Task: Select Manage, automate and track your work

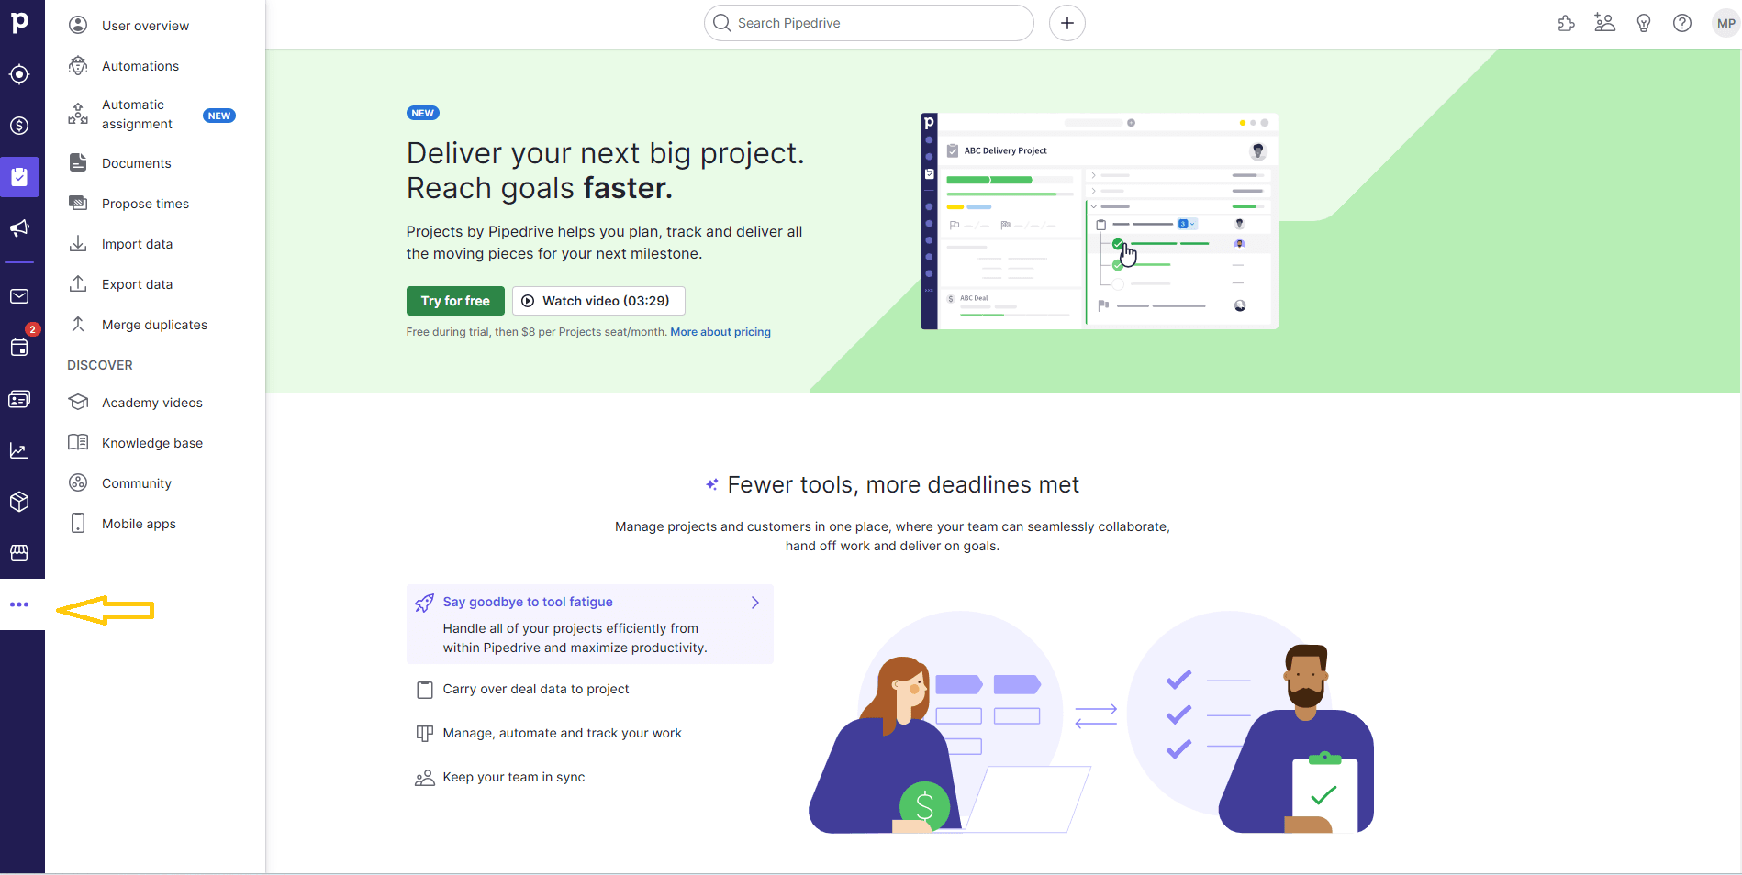Action: [562, 734]
